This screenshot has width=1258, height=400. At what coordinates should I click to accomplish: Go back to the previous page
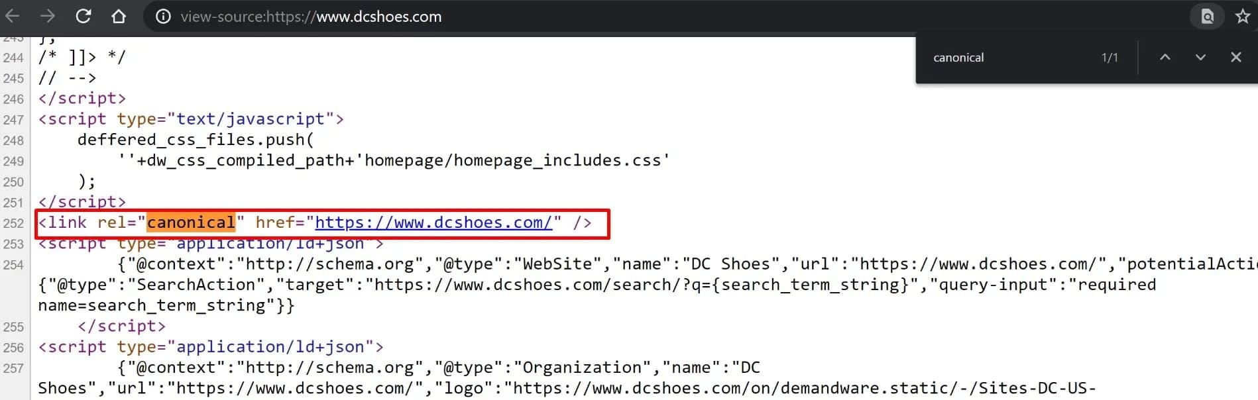13,17
